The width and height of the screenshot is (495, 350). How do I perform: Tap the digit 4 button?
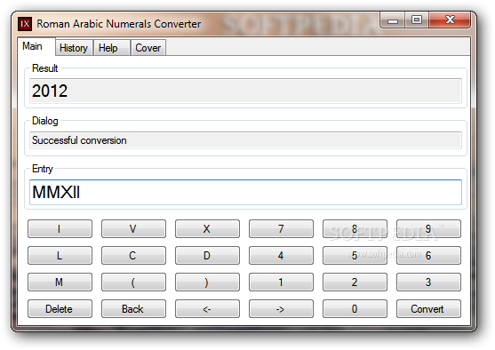click(282, 255)
